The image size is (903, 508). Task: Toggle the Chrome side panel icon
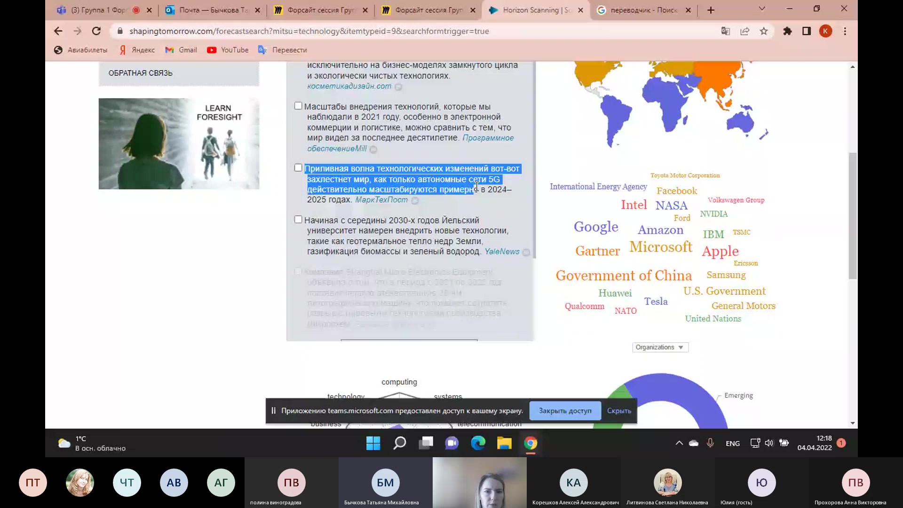pos(807,31)
